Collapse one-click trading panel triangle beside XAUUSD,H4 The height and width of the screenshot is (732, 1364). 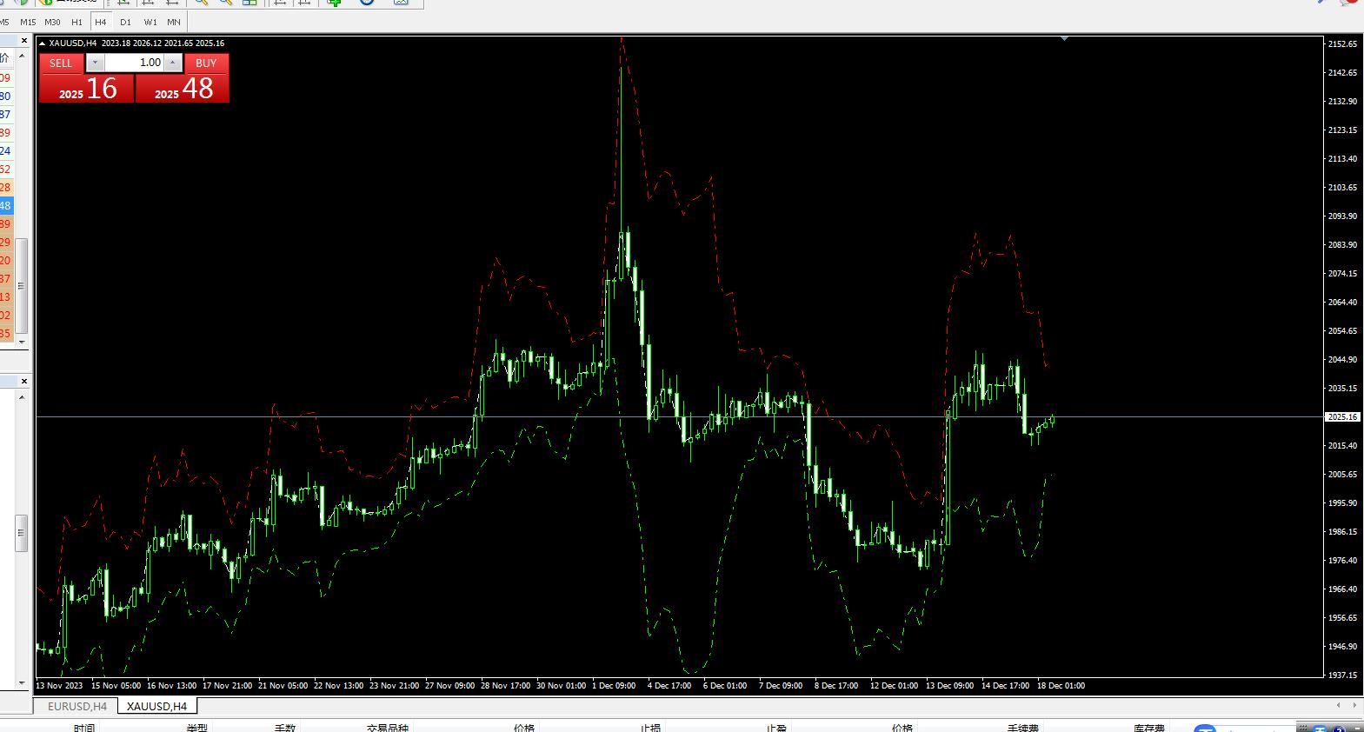tap(42, 43)
